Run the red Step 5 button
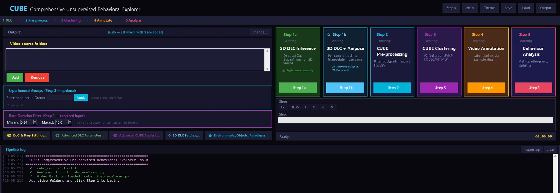This screenshot has height=193, width=560. pyautogui.click(x=533, y=88)
